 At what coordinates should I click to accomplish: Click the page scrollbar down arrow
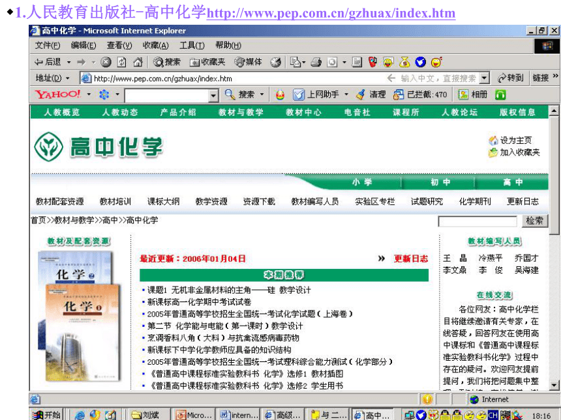point(554,385)
